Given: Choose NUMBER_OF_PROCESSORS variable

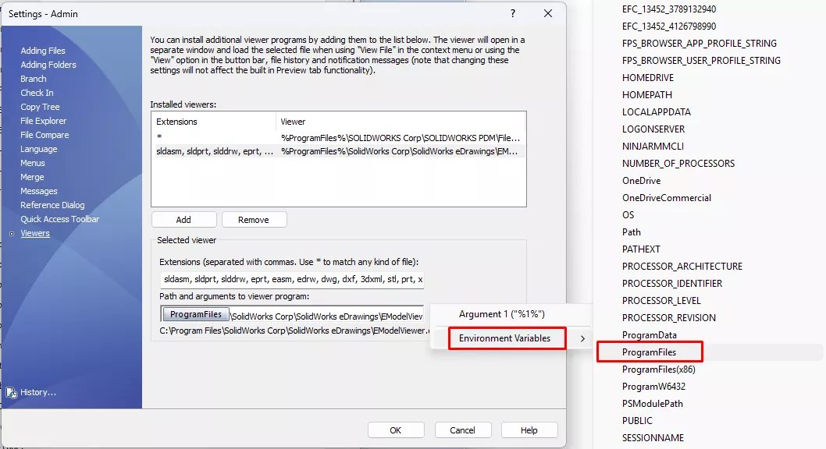Looking at the screenshot, I should pyautogui.click(x=678, y=164).
